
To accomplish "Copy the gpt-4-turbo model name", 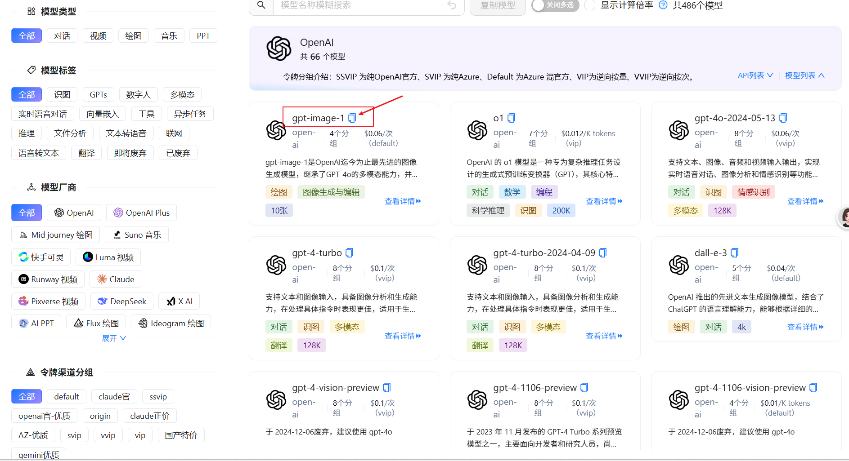I will point(349,253).
